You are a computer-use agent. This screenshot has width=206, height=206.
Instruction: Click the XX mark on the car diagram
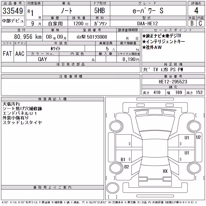[x=165, y=171]
